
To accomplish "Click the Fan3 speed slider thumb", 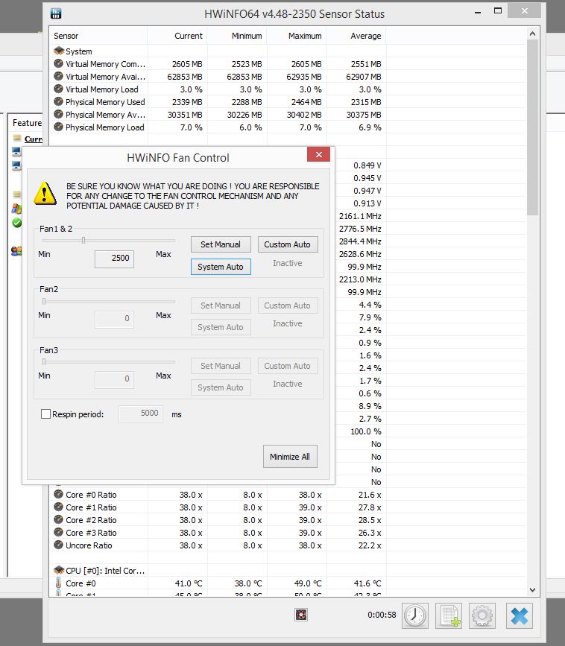I will (44, 362).
